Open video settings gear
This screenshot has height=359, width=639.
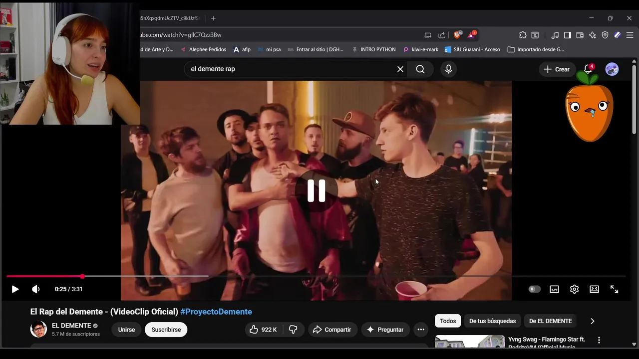pos(574,289)
